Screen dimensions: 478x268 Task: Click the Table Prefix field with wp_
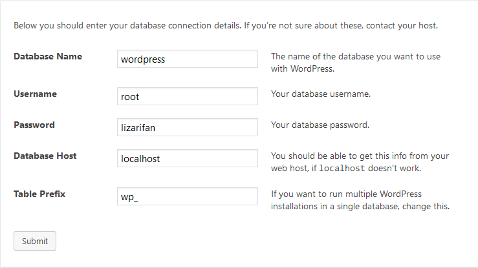coord(188,196)
